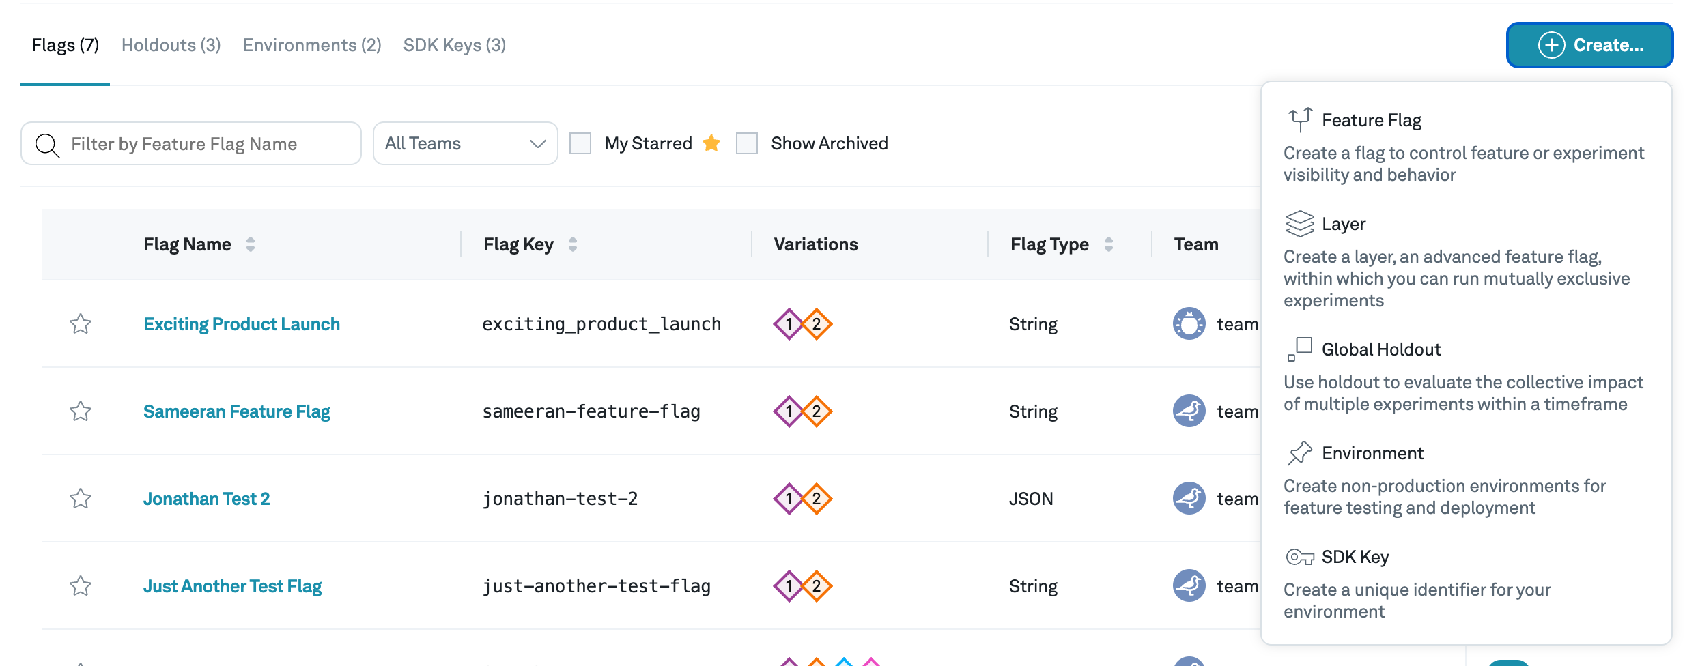Star the Jonathan Test 2 flag
Screen dimensions: 1685x666
(x=81, y=498)
